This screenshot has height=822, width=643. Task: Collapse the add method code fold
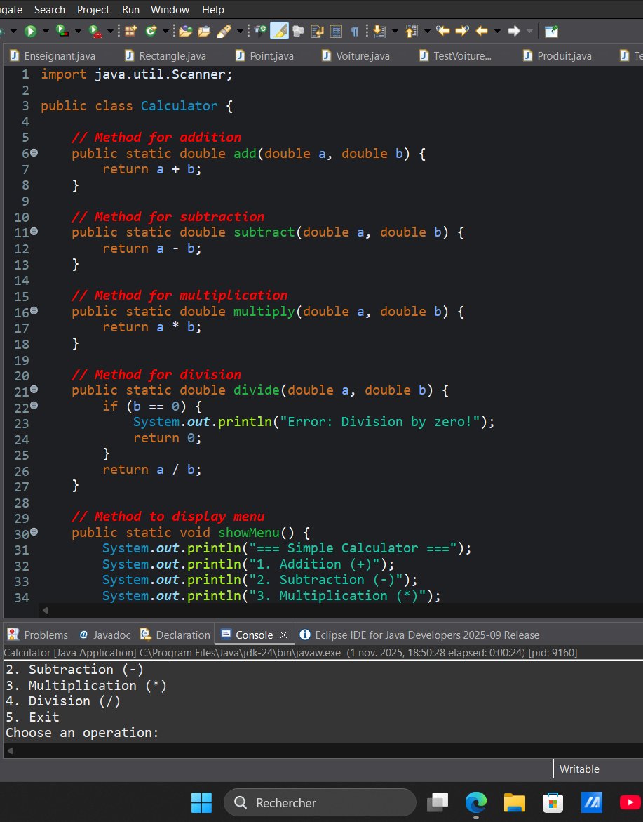click(33, 152)
